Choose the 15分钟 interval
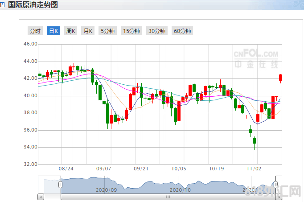 (131, 31)
